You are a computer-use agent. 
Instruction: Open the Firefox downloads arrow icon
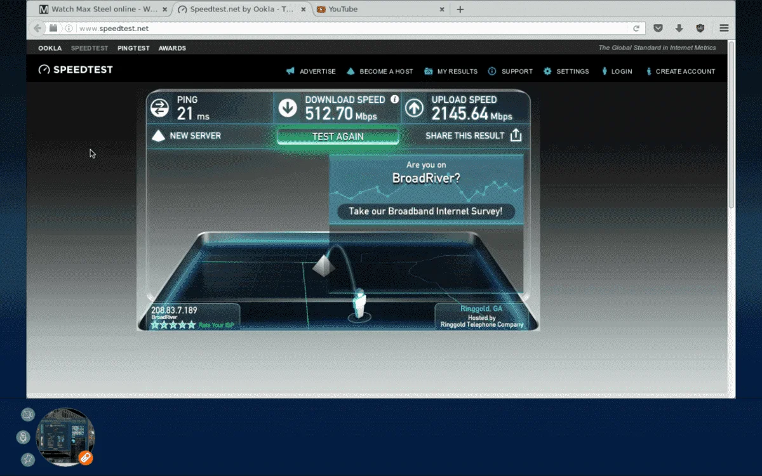coord(679,28)
